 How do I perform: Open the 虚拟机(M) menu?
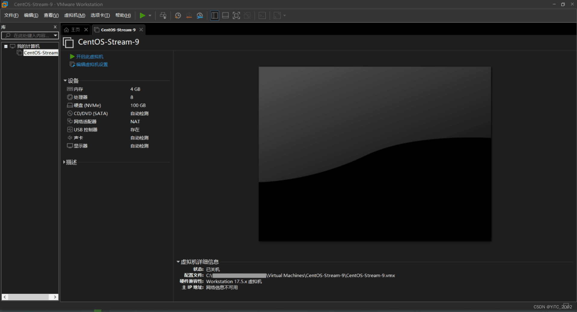point(75,15)
